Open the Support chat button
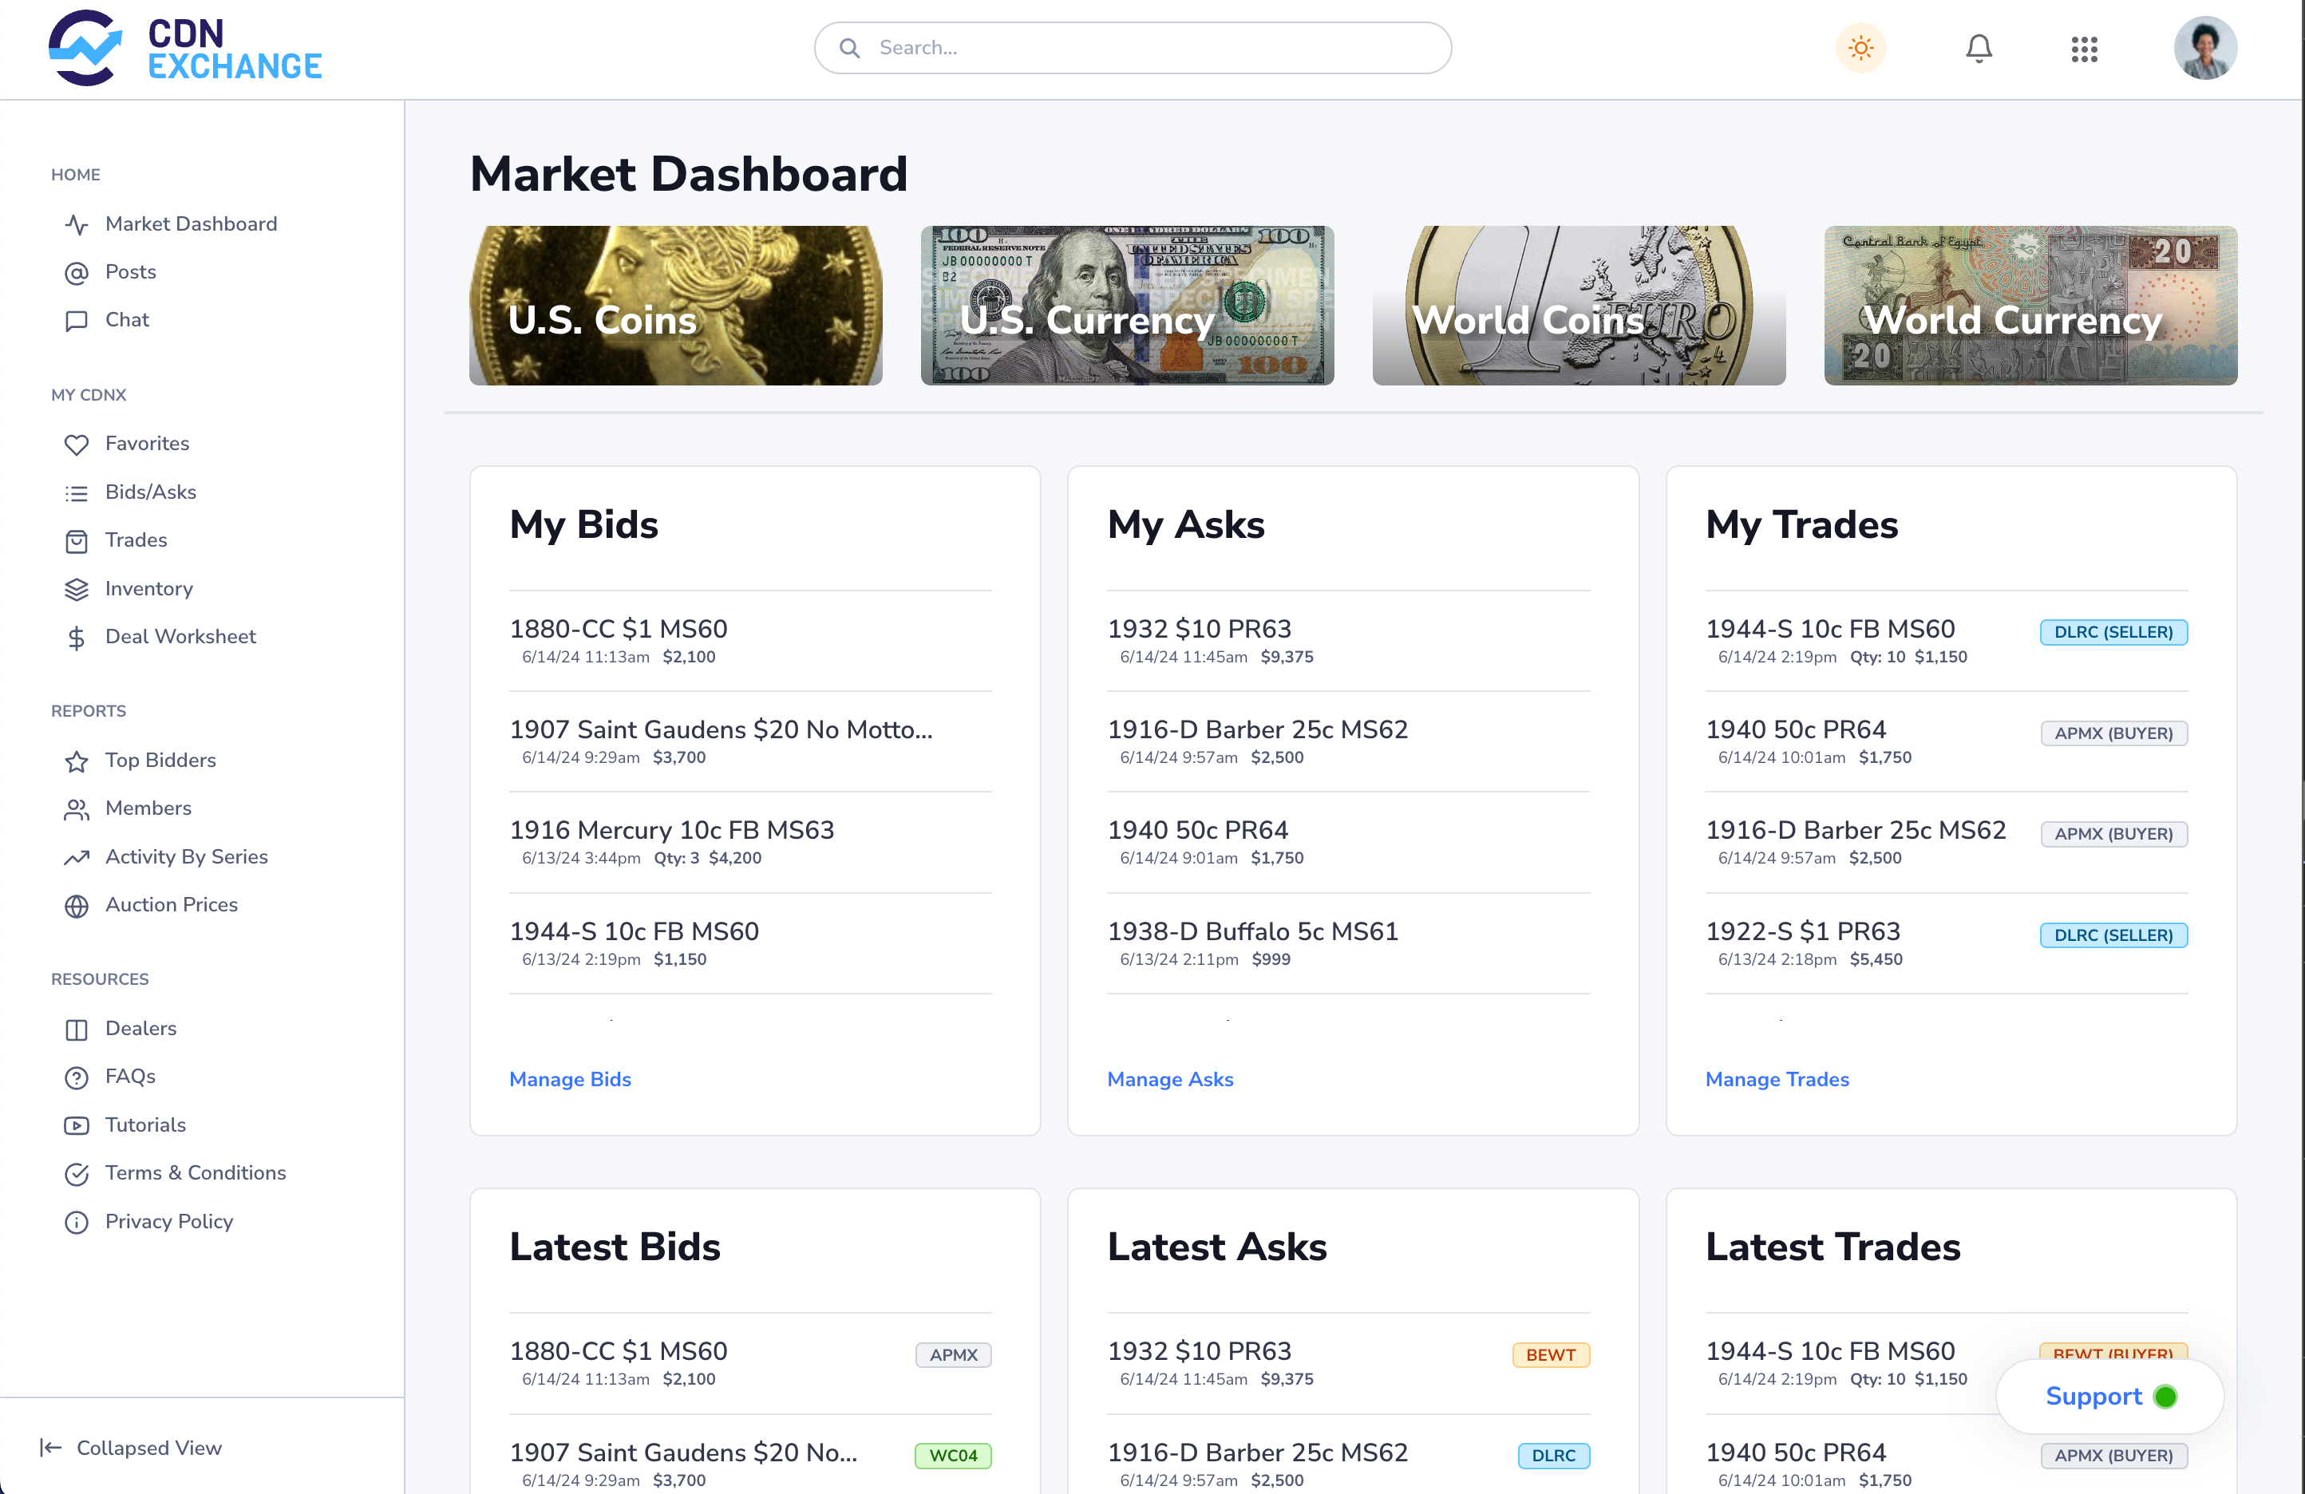The width and height of the screenshot is (2305, 1494). (2109, 1396)
